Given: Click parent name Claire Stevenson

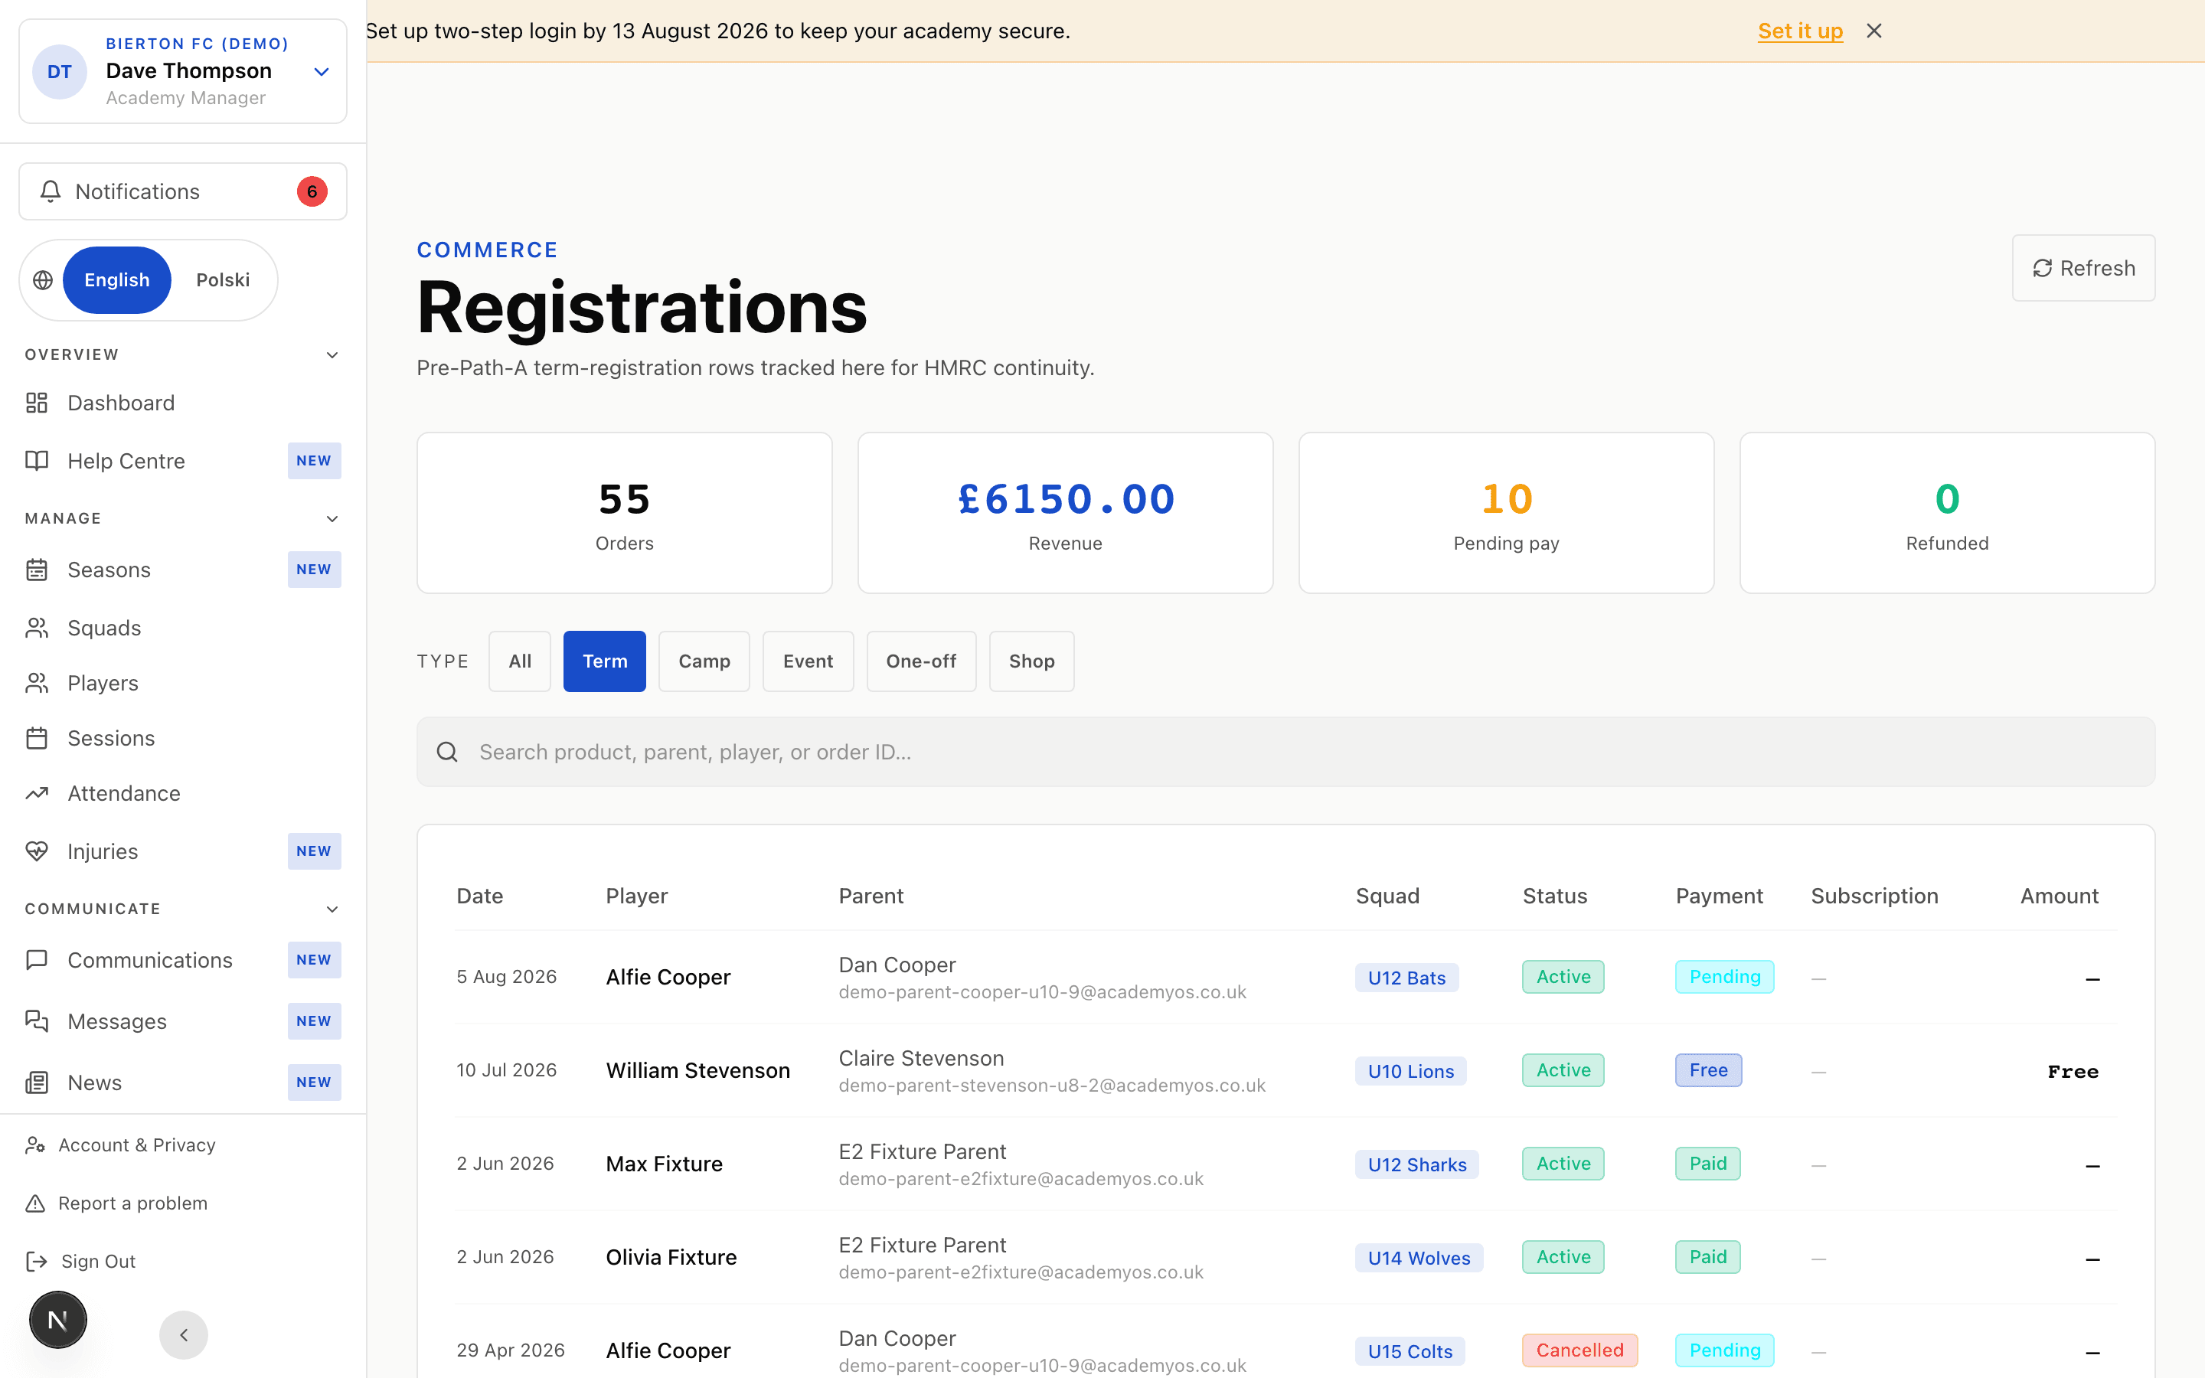Looking at the screenshot, I should pos(921,1058).
